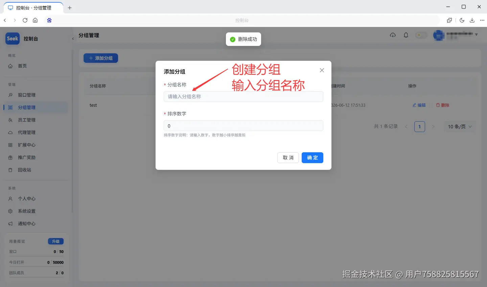Open the user account dropdown arrow

[x=476, y=35]
